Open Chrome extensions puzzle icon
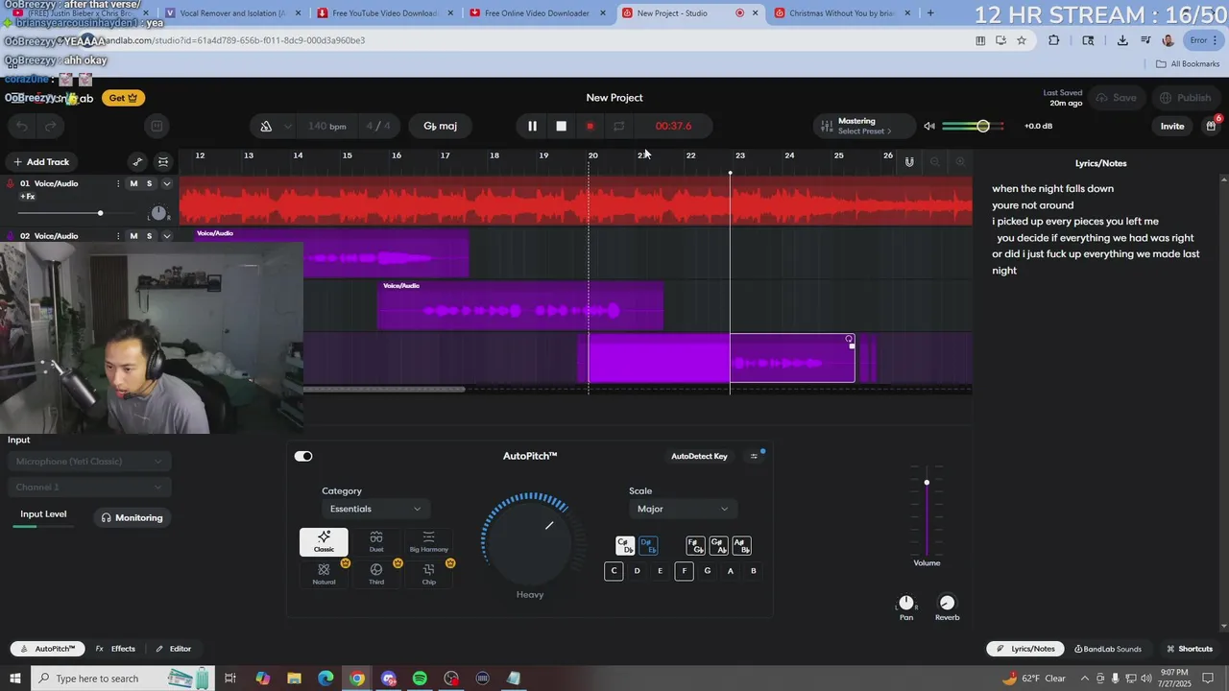The width and height of the screenshot is (1229, 691). 1053,40
